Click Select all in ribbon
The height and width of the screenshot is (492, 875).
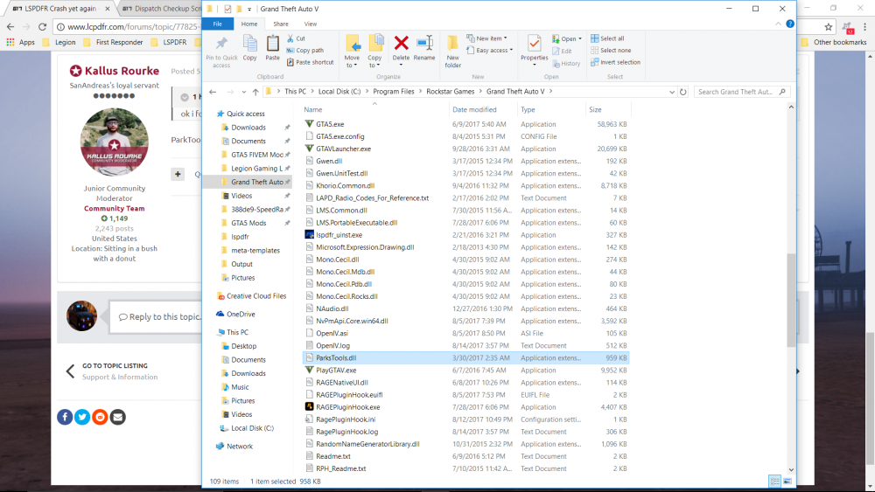tap(608, 38)
